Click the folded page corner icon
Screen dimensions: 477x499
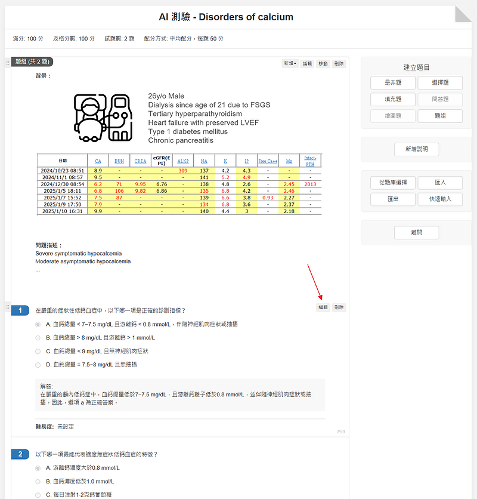click(x=463, y=14)
